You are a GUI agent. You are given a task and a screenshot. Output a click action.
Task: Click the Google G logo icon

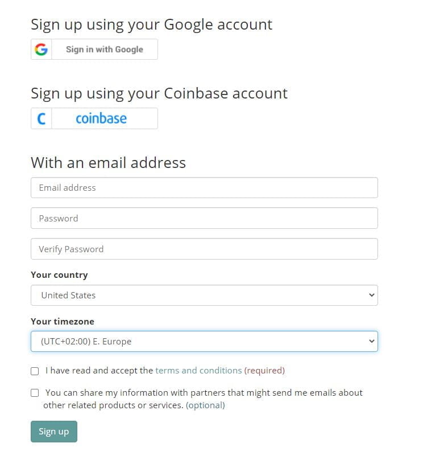coord(41,49)
